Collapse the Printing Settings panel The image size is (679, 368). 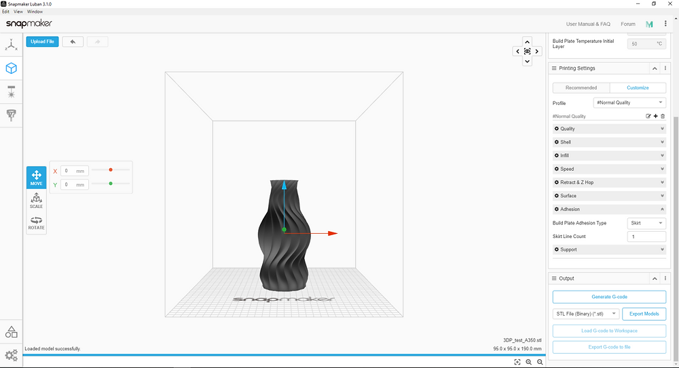[655, 68]
